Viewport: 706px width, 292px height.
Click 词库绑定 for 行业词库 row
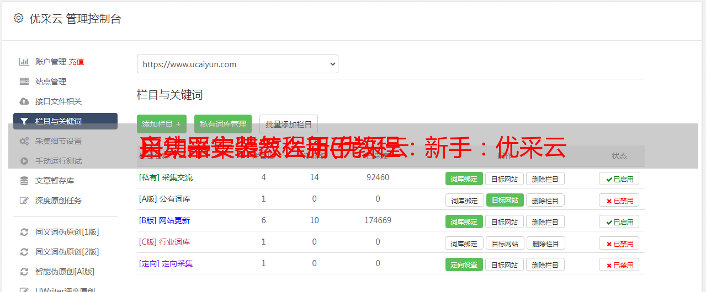tap(465, 243)
